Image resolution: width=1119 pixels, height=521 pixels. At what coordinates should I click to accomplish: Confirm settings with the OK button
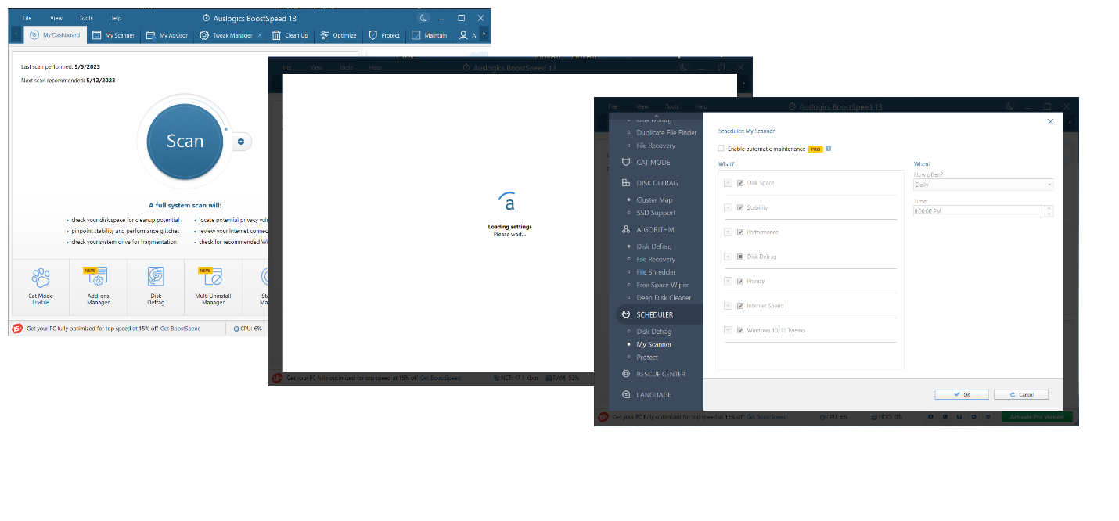962,394
